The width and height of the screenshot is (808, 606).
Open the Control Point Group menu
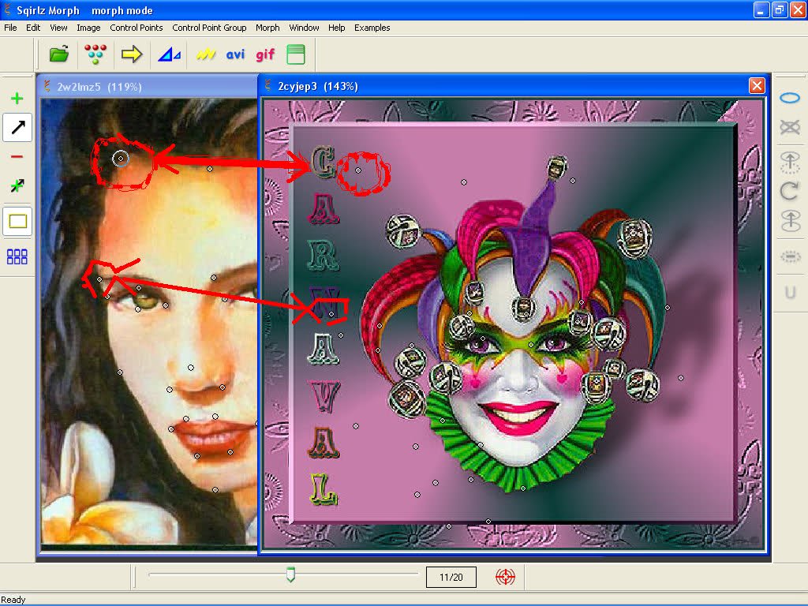[x=209, y=28]
